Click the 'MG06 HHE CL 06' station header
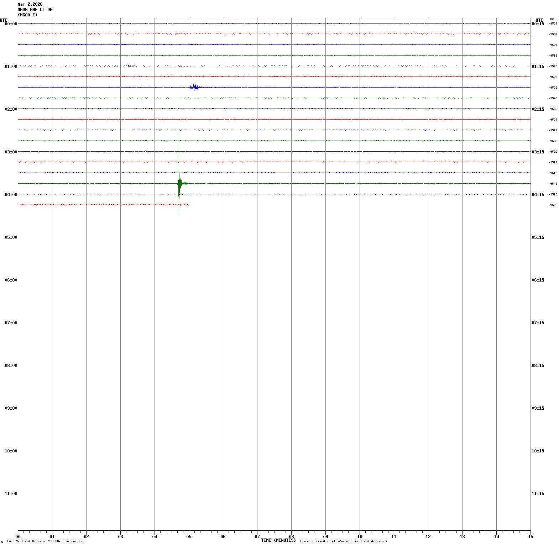The height and width of the screenshot is (546, 559). (35, 10)
